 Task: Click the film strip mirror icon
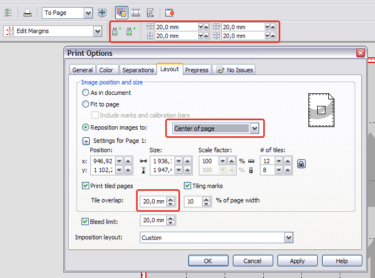136,13
